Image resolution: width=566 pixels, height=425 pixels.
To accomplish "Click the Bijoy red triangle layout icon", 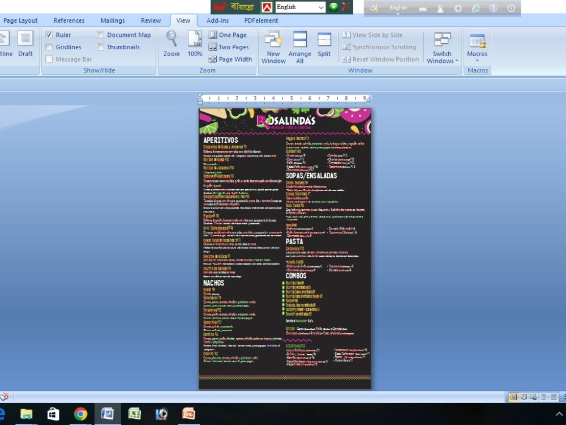I will [x=267, y=7].
